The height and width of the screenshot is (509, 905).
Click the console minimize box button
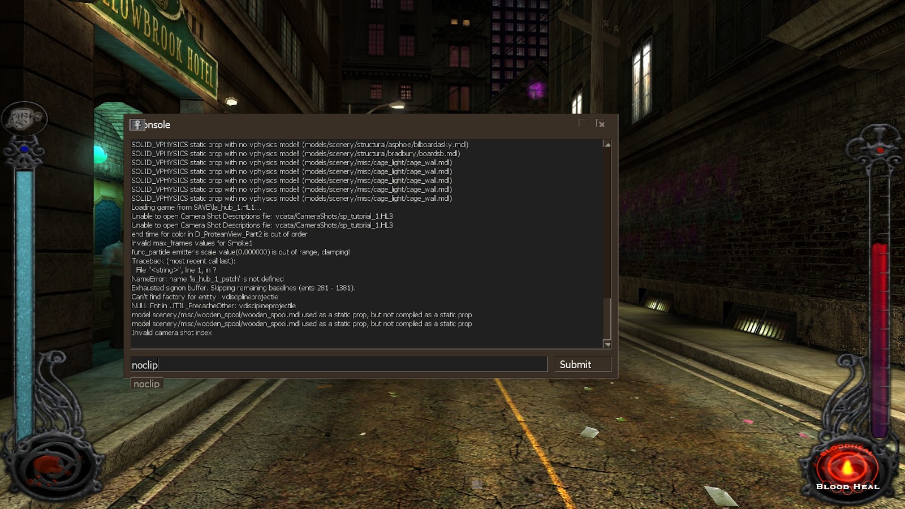[x=583, y=123]
